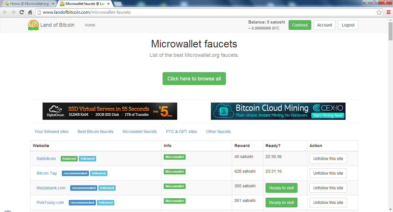The image size is (393, 212).
Task: Click the '= 0.00000000 BTC' balance text
Action: pyautogui.click(x=264, y=28)
